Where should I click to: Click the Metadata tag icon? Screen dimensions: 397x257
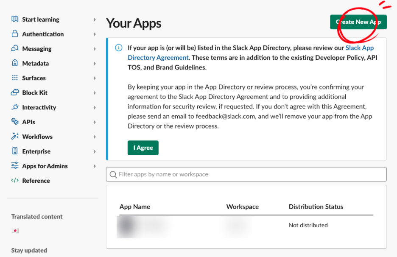pos(15,63)
